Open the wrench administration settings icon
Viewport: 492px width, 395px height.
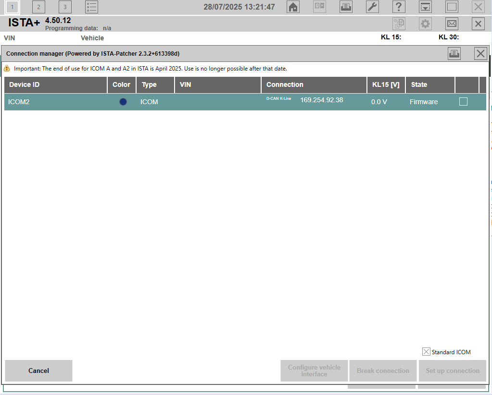[x=372, y=7]
